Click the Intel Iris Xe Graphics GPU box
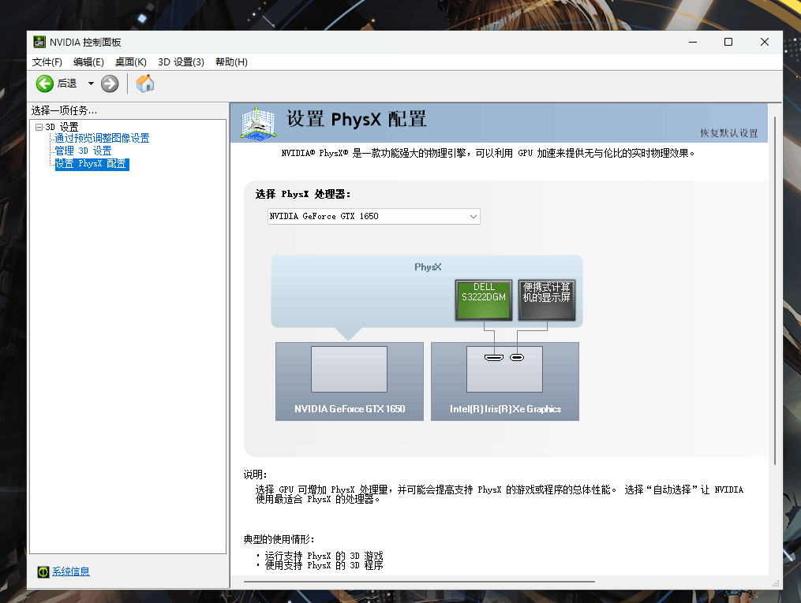801x603 pixels. click(x=505, y=382)
